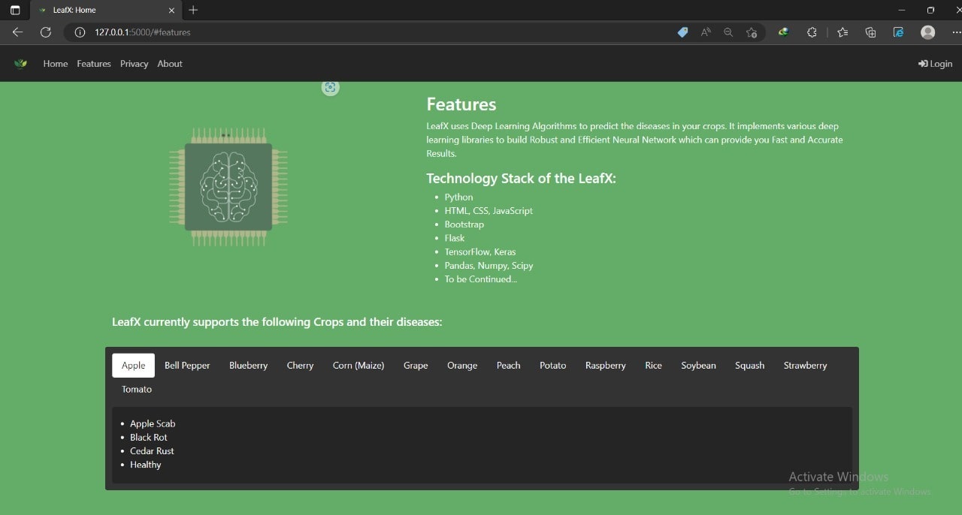Click the zoom out magnifier icon

click(728, 32)
